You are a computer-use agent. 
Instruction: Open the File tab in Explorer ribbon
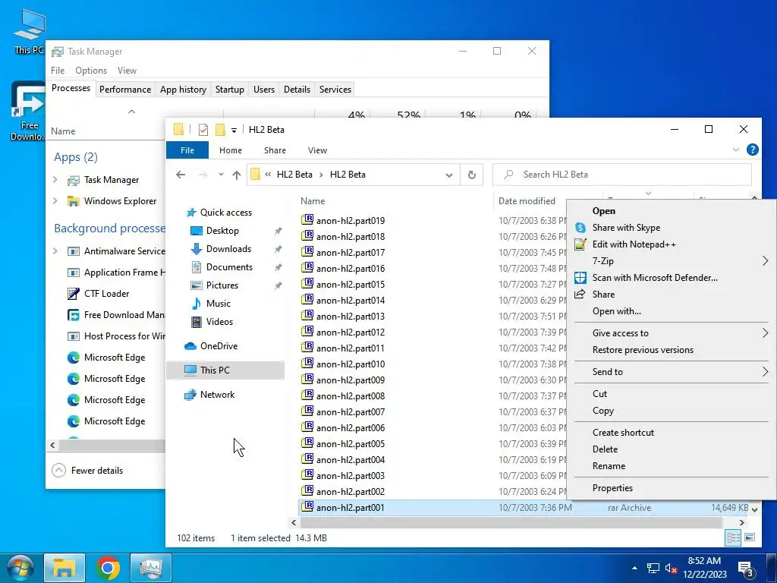187,150
